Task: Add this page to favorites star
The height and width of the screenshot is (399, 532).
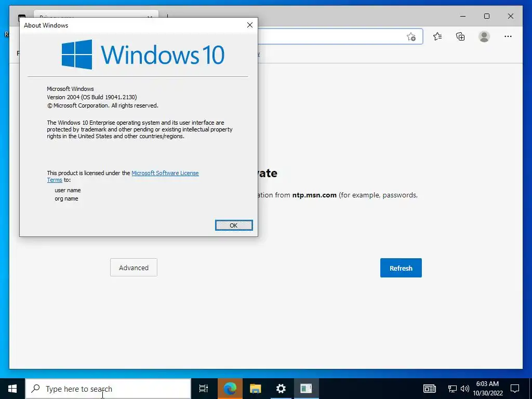Action: (x=411, y=37)
